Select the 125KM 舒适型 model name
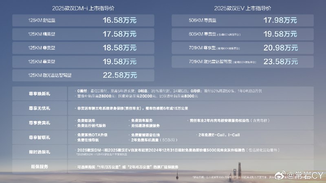Image resolution: width=326 pixels, height=183 pixels. click(42, 20)
